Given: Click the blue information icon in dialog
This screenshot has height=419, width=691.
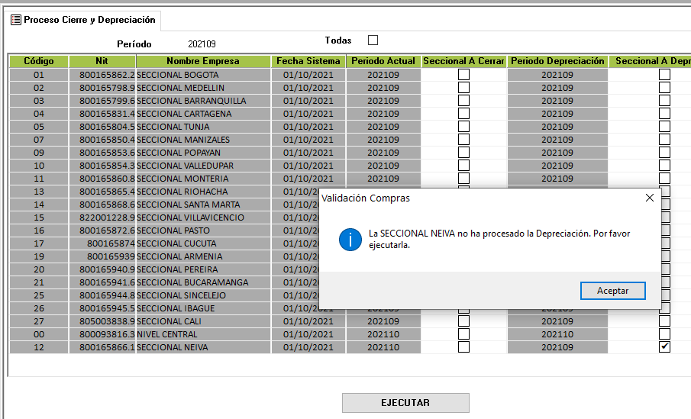Looking at the screenshot, I should (x=350, y=239).
